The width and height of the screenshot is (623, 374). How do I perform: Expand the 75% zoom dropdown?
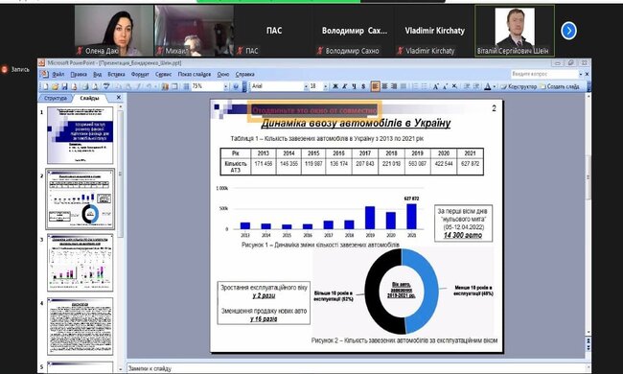click(225, 86)
